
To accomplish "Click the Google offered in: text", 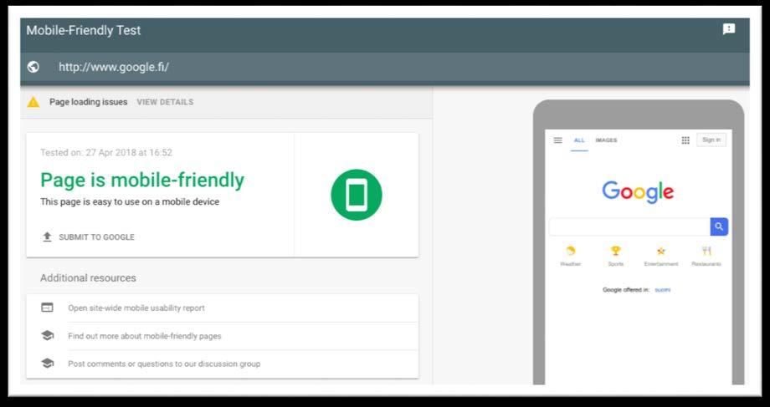I will pos(626,290).
